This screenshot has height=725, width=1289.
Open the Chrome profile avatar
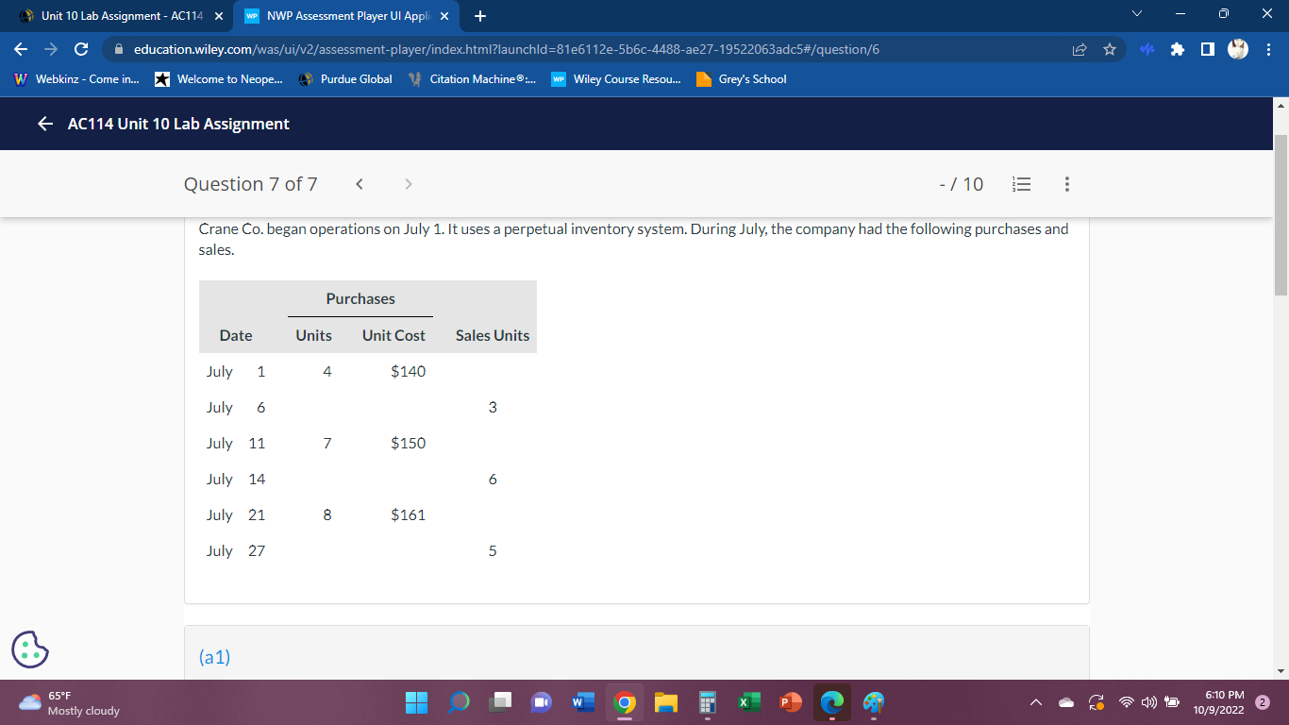click(x=1237, y=49)
